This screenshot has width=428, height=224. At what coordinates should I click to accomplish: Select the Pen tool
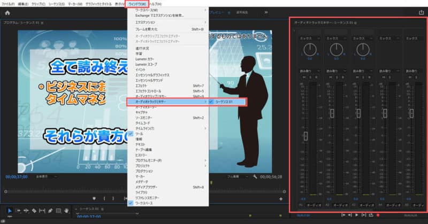(50, 210)
